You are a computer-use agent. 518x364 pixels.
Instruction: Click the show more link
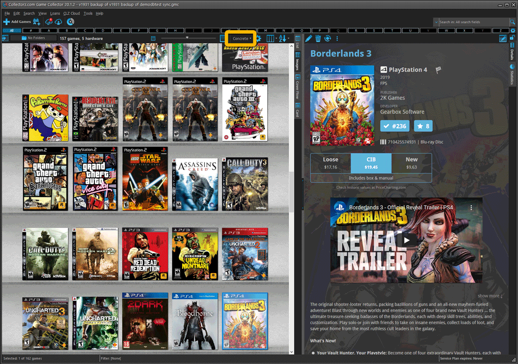pos(490,296)
